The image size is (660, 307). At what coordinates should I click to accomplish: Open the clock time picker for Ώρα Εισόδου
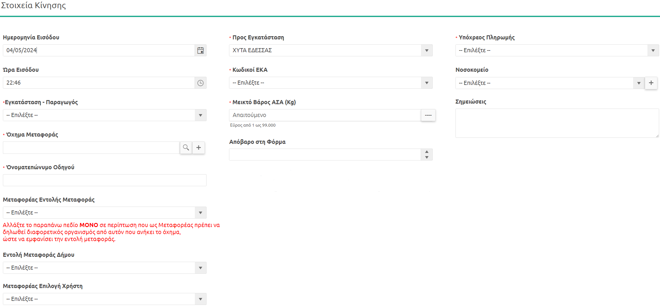click(x=200, y=83)
